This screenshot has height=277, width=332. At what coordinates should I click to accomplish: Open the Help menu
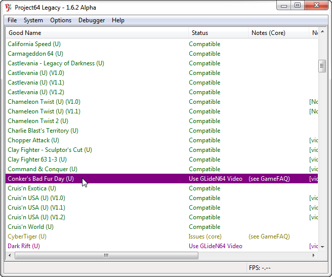point(118,20)
